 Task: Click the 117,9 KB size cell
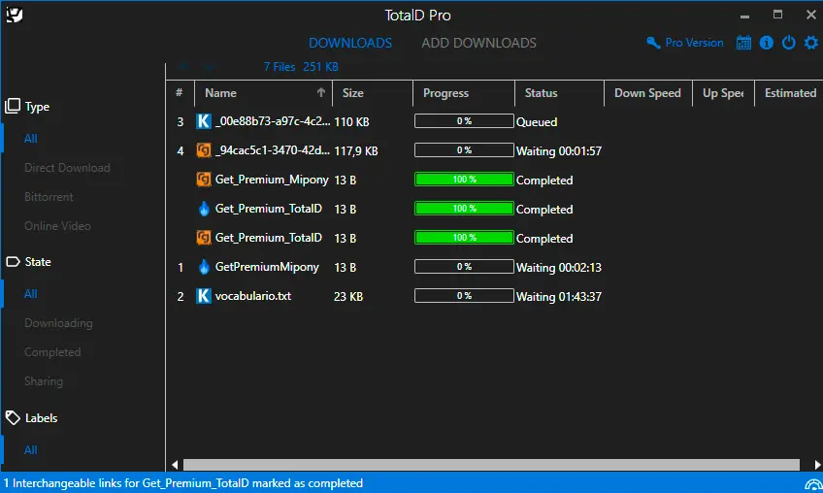tap(356, 151)
